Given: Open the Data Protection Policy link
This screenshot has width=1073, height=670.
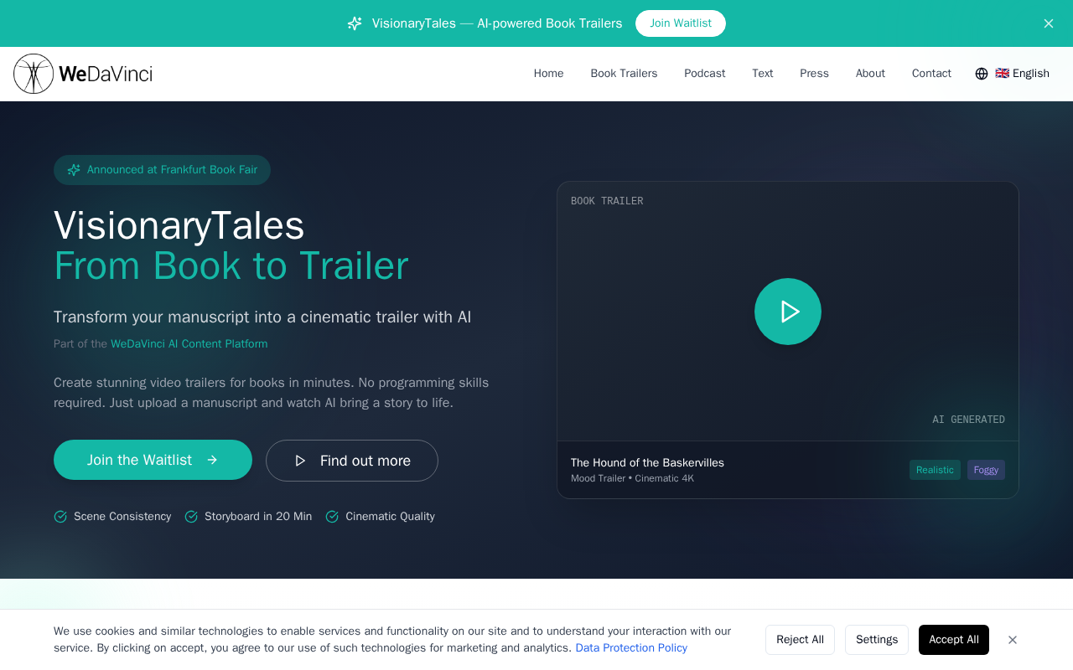Looking at the screenshot, I should (x=631, y=648).
